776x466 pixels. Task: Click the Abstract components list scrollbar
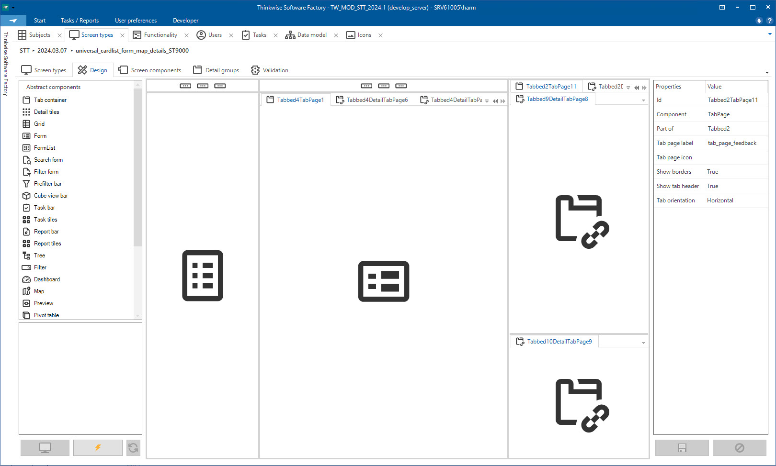137,167
